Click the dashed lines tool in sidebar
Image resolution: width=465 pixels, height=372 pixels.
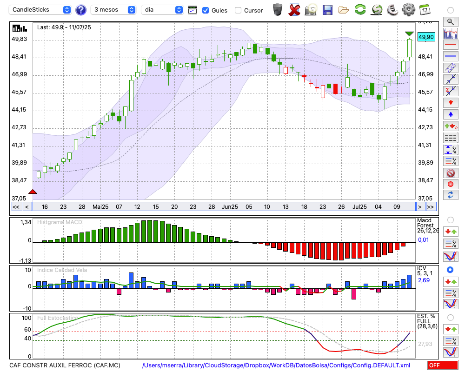coord(451,138)
